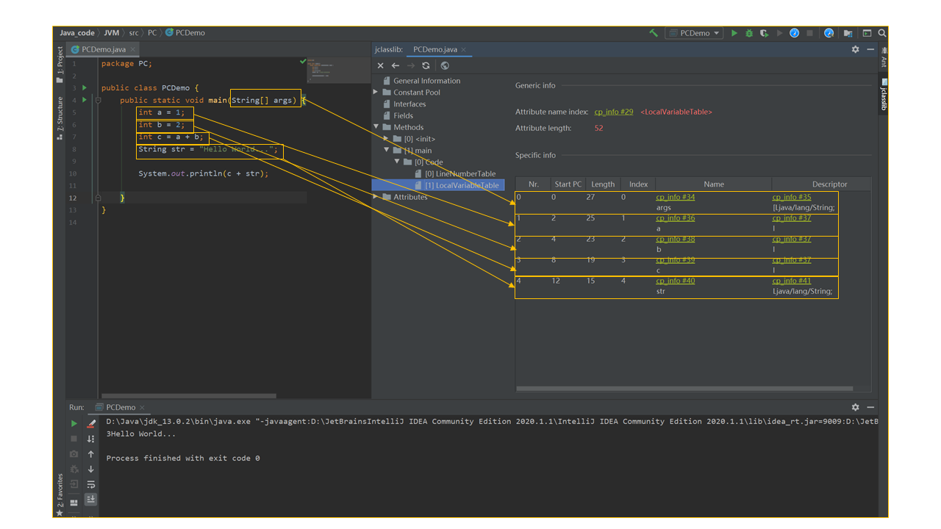Click Scroll Down arrow in Run panel
The height and width of the screenshot is (529, 941).
[x=91, y=469]
